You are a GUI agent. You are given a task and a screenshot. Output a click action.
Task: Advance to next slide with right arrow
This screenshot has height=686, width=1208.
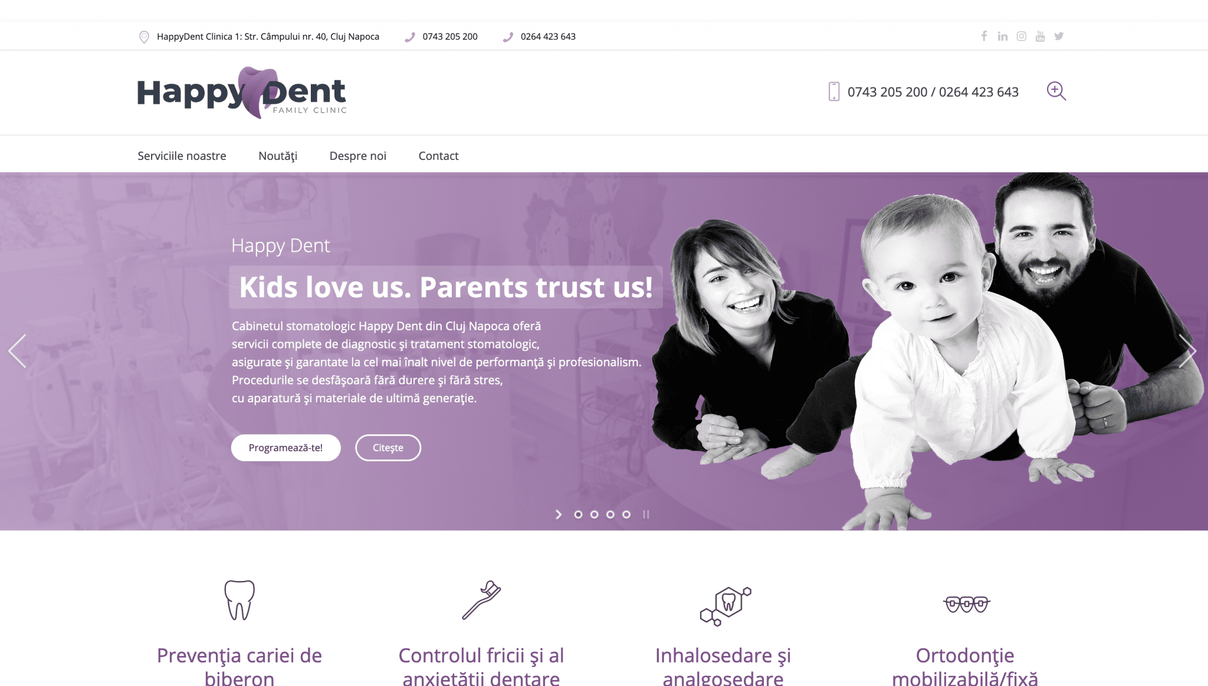(1187, 351)
